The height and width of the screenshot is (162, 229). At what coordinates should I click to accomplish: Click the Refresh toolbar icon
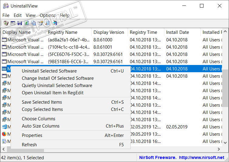click(x=27, y=23)
